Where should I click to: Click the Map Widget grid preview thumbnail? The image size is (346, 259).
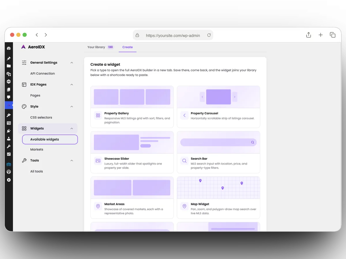click(x=219, y=188)
